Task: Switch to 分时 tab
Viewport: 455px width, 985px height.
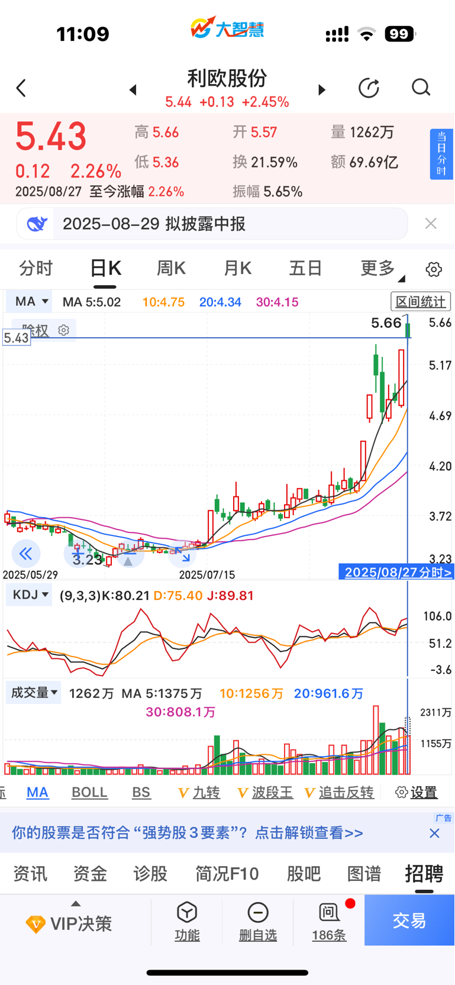Action: [36, 269]
